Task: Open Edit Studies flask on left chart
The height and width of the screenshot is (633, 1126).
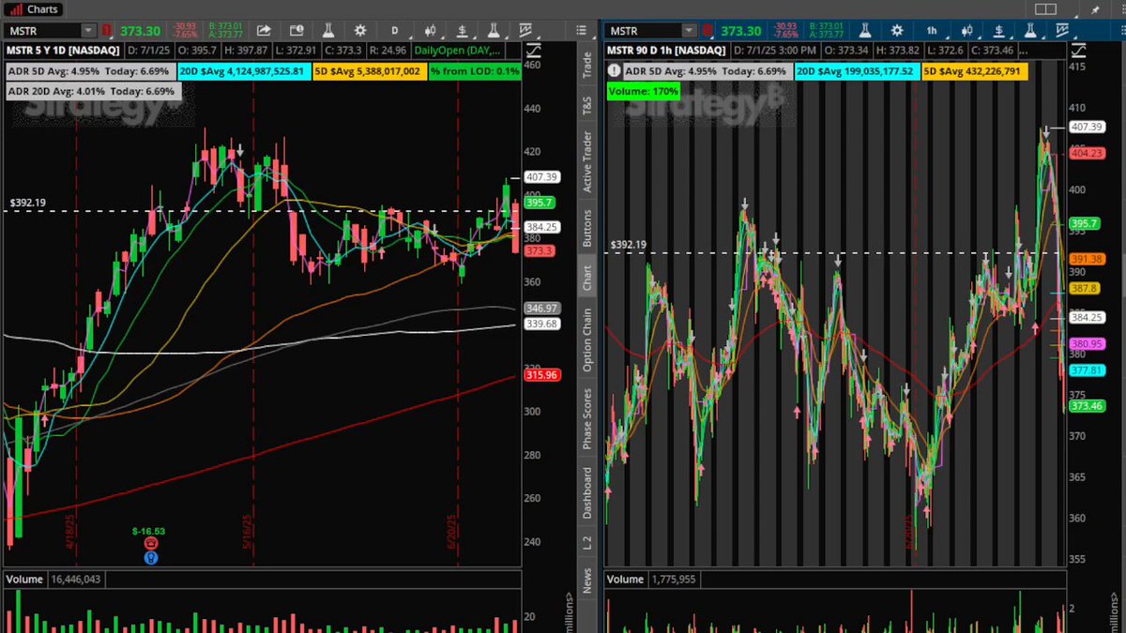Action: pos(327,30)
